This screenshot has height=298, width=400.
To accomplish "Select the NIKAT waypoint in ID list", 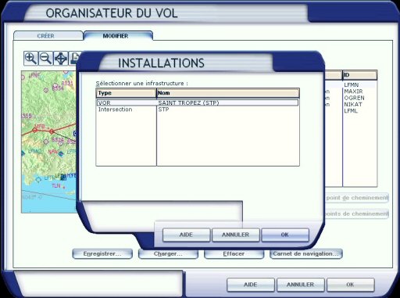I will [353, 104].
